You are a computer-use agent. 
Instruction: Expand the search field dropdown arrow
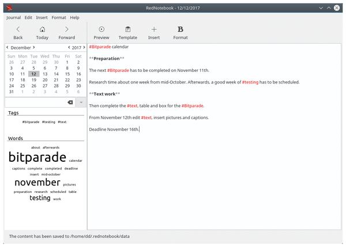(81, 102)
